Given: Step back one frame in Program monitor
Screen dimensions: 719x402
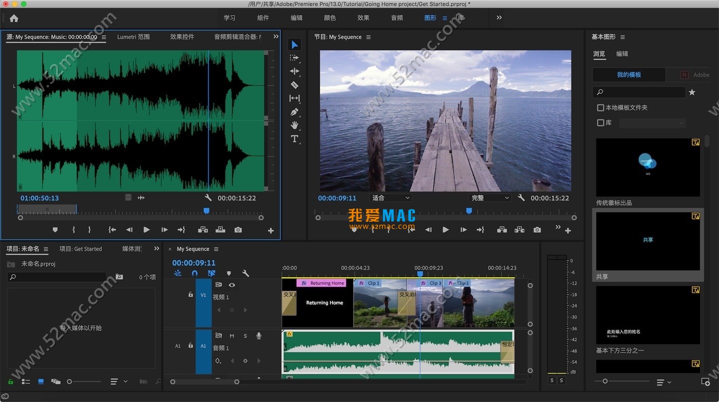Looking at the screenshot, I should pyautogui.click(x=428, y=230).
